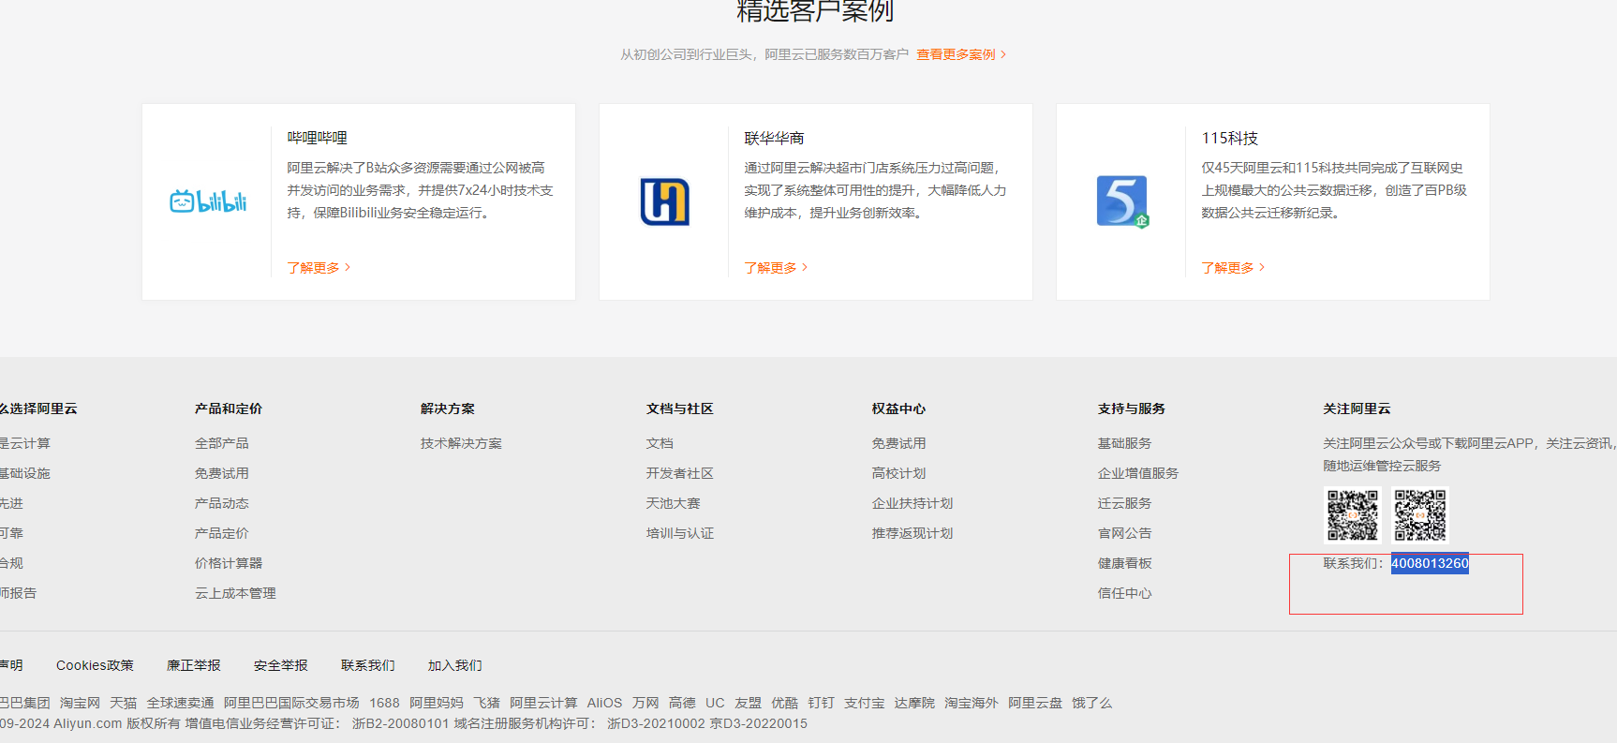Viewport: 1617px width, 743px height.
Task: Open 安全举报 link
Action: coord(281,665)
